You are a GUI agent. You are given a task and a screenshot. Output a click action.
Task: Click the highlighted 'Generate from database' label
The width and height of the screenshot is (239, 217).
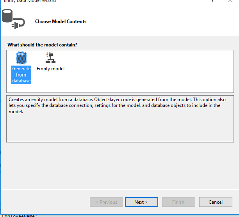click(x=21, y=75)
